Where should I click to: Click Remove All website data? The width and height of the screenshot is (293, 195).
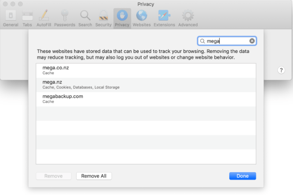(x=94, y=176)
